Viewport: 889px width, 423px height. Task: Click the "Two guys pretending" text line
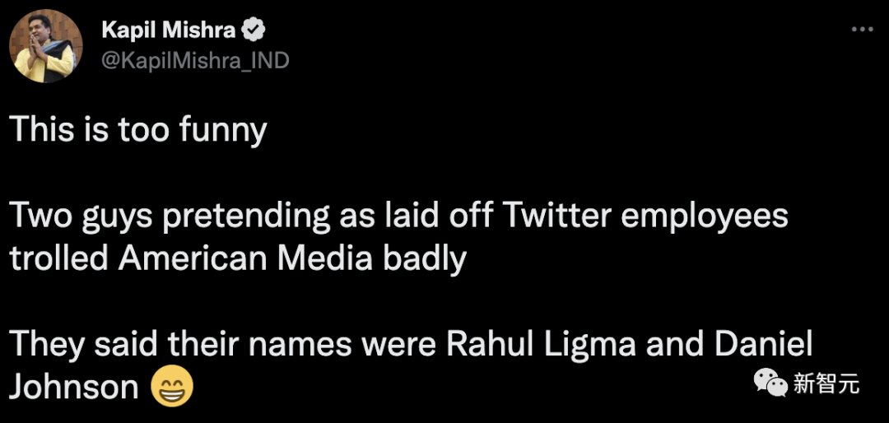(398, 216)
